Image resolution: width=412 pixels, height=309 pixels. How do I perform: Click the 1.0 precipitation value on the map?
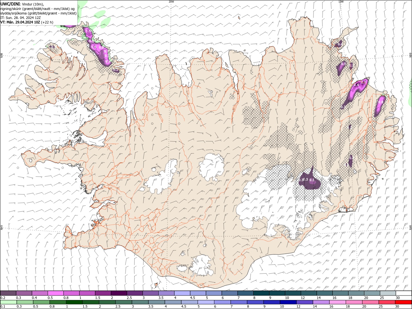pos(94,47)
